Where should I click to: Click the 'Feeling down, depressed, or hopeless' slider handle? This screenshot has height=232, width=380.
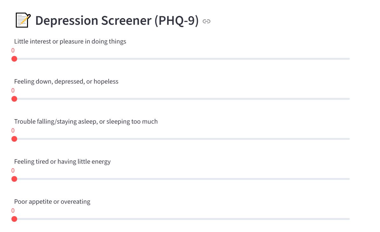coord(14,99)
